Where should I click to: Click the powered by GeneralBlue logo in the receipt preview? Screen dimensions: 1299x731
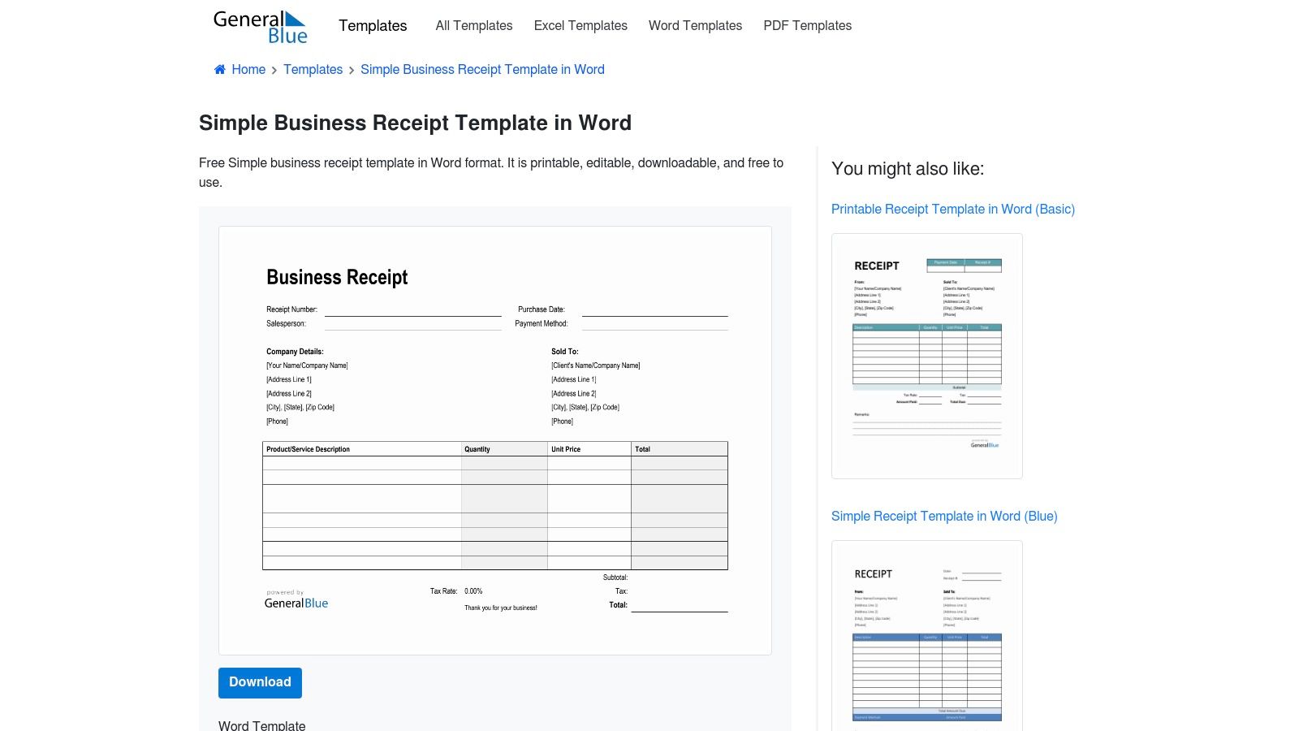(296, 599)
